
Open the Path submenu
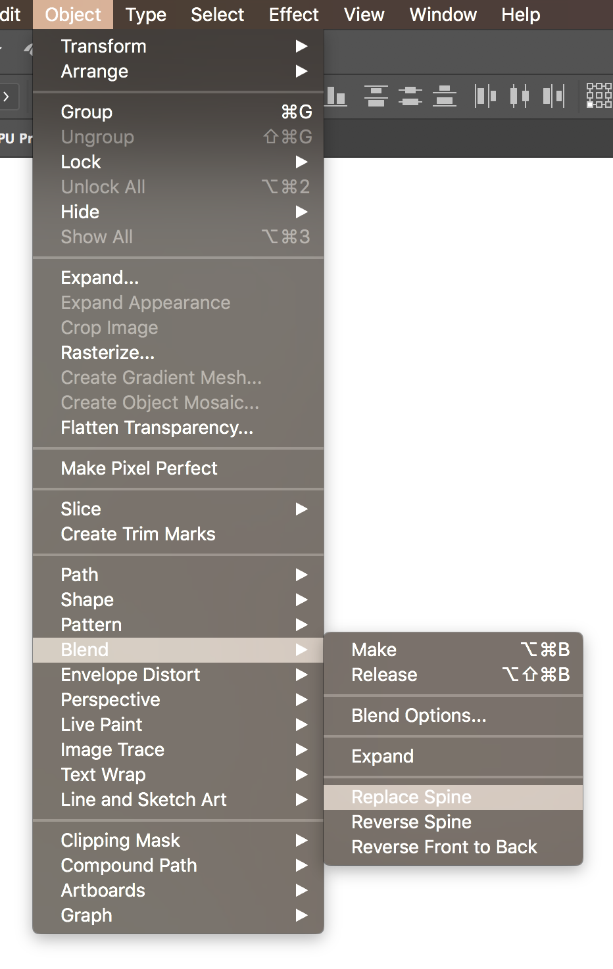coord(178,575)
